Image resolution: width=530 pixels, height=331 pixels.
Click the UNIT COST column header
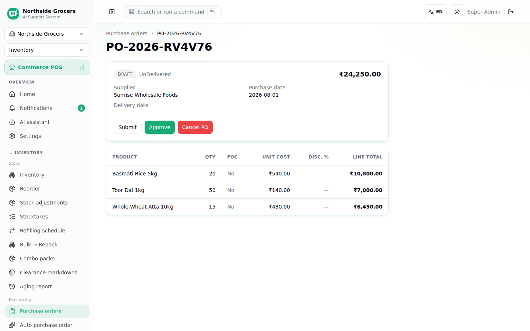coord(276,157)
